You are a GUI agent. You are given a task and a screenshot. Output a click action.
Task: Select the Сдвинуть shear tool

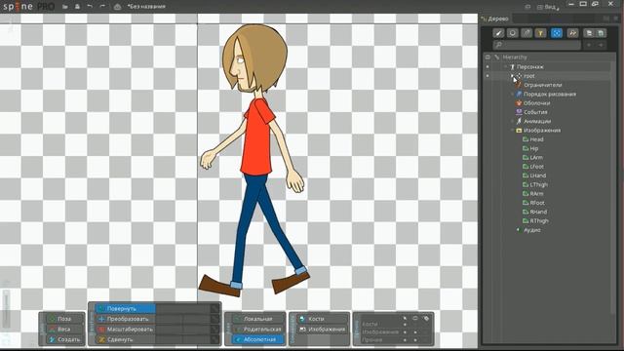(x=126, y=339)
